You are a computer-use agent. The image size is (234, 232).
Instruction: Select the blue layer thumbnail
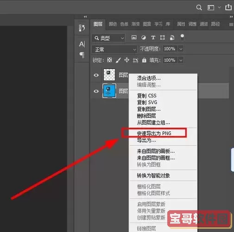(x=109, y=91)
